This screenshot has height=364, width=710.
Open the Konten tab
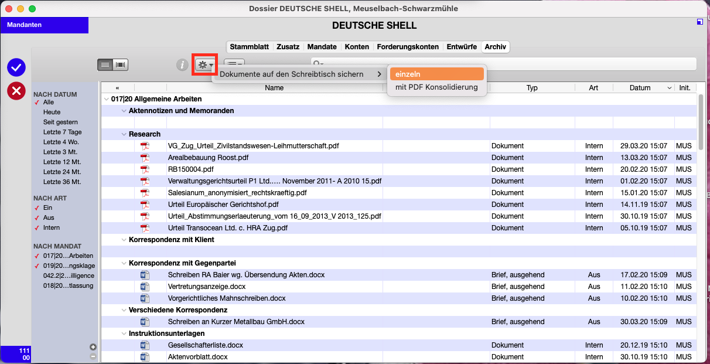click(357, 47)
